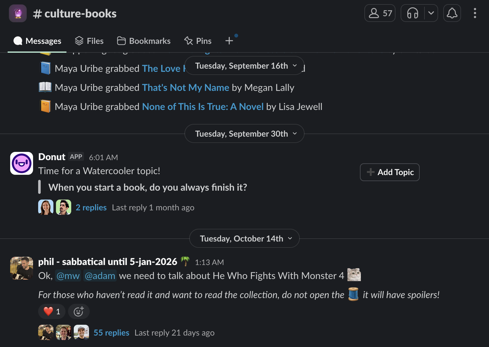The image size is (489, 347).
Task: Add a new tab with plus icon
Action: click(229, 41)
